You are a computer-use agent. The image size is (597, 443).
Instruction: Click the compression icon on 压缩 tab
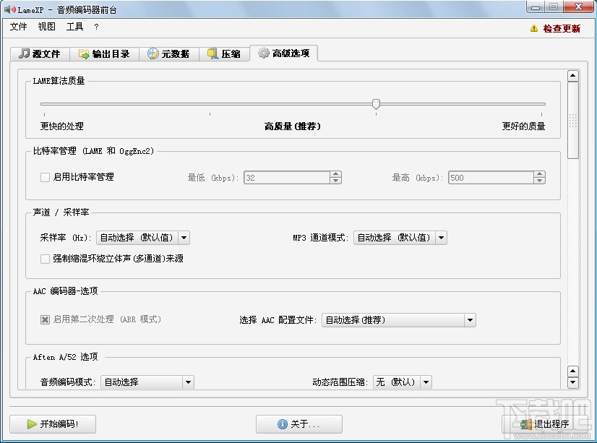pyautogui.click(x=210, y=53)
